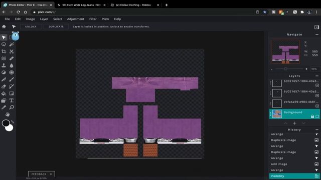Select the Shape tool
The height and width of the screenshot is (180, 321).
[x=4, y=100]
